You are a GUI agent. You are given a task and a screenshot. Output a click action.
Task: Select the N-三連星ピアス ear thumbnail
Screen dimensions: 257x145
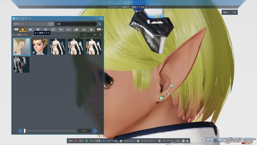click(x=22, y=47)
